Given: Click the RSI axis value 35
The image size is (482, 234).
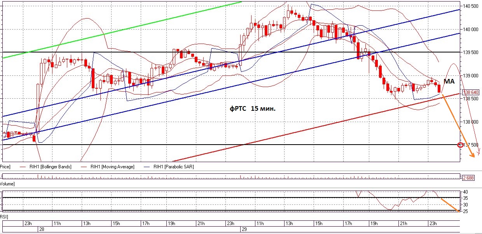Looking at the screenshot, I should [x=465, y=198].
